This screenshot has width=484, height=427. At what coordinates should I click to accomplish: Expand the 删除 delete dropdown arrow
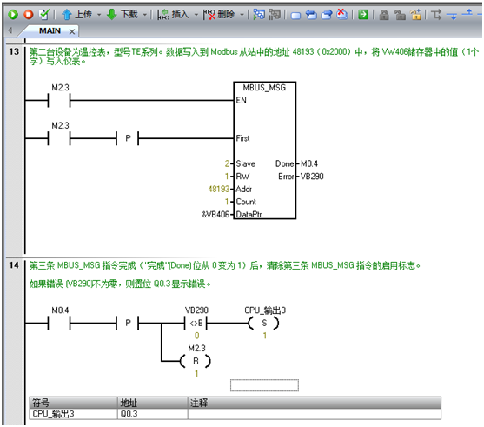coord(242,15)
